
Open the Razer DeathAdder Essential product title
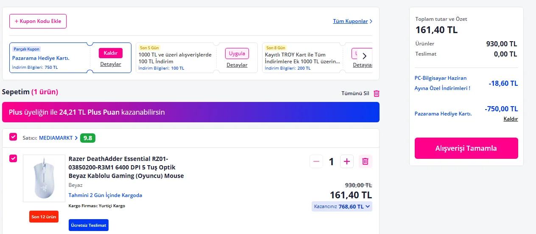tap(126, 167)
